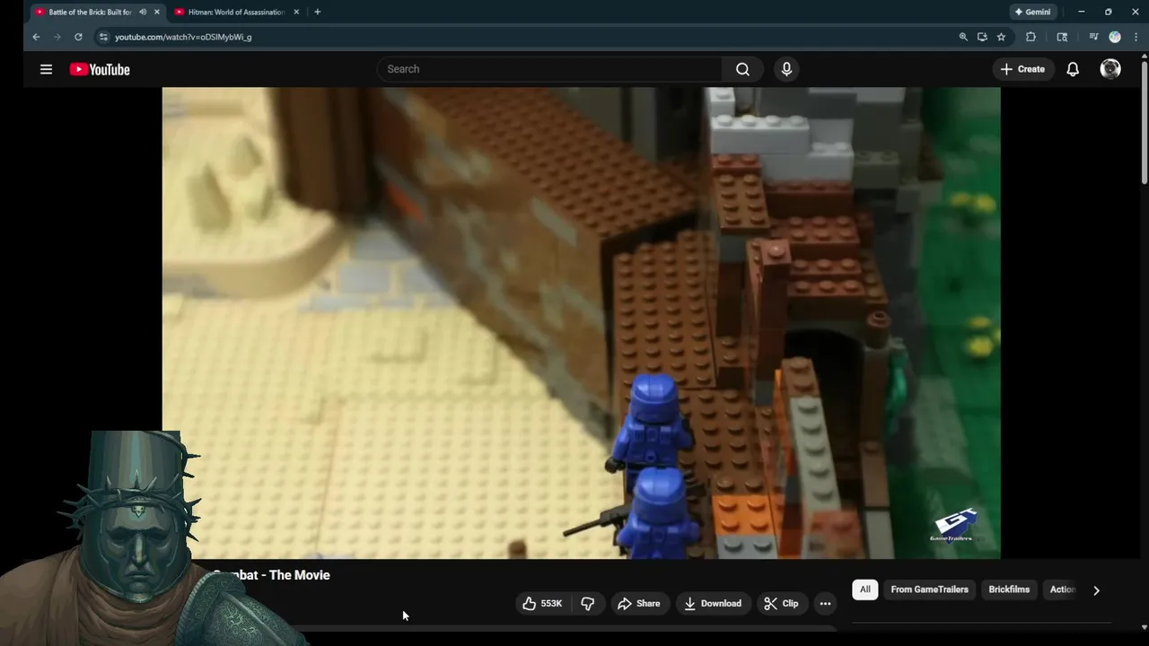Open the media controls icon

(1093, 37)
